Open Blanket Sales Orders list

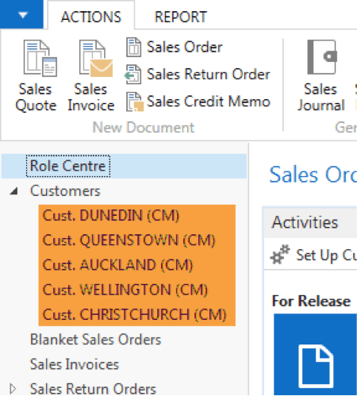click(x=95, y=340)
